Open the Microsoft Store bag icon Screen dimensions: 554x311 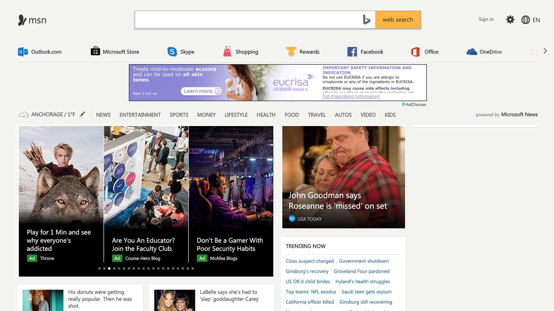point(95,51)
